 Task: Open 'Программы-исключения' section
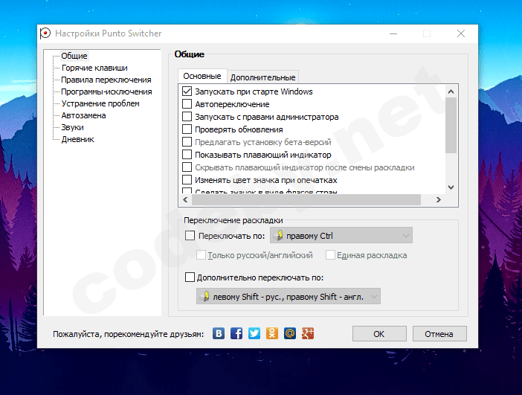106,92
